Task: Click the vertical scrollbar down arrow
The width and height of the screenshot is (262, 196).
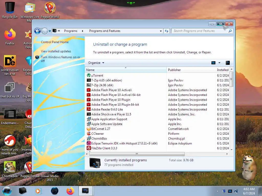Action: click(231, 150)
